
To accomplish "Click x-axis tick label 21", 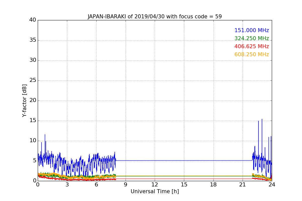I will tap(243, 185).
